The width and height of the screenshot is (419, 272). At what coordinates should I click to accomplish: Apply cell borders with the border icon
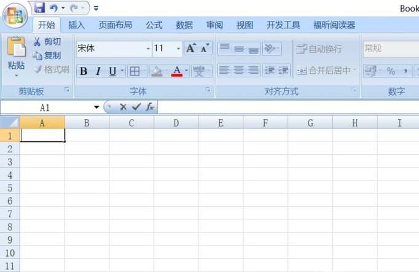tap(135, 71)
